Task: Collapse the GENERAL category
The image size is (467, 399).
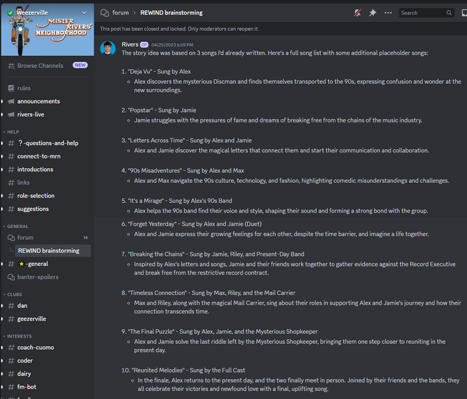Action: (x=17, y=226)
